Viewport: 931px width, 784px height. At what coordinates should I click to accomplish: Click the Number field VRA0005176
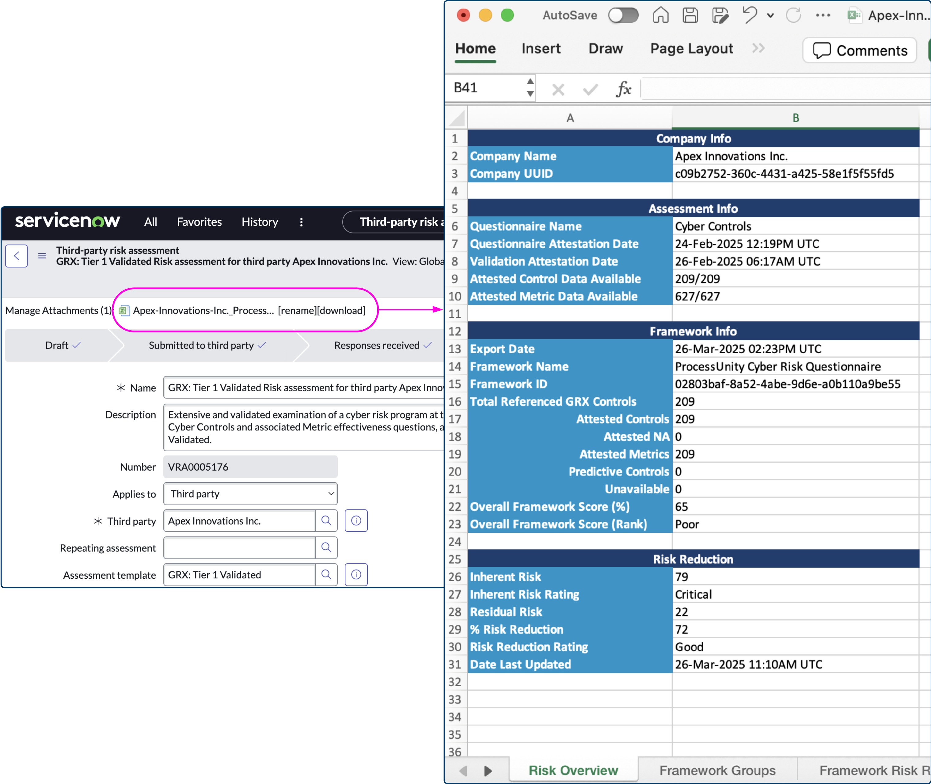pyautogui.click(x=250, y=467)
